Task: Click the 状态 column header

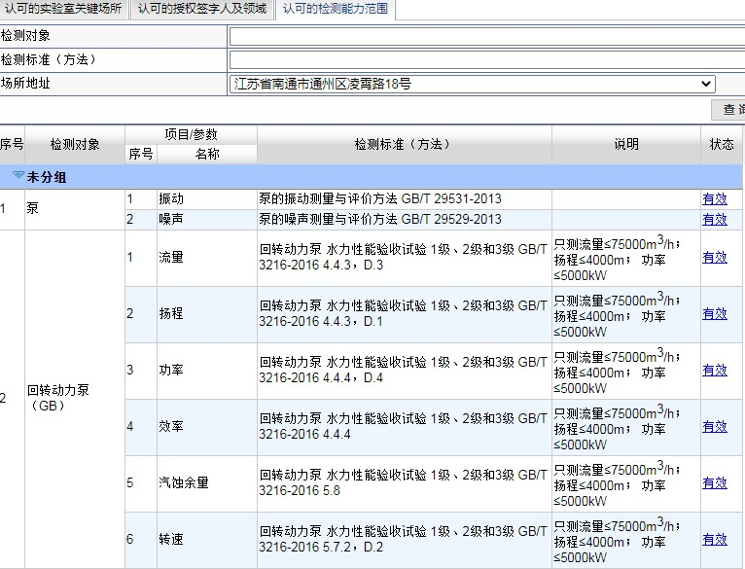Action: coord(722,145)
